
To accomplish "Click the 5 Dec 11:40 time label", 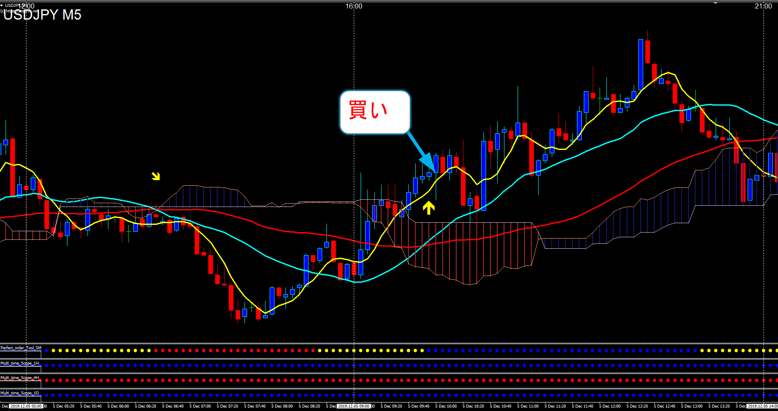I will click(583, 406).
